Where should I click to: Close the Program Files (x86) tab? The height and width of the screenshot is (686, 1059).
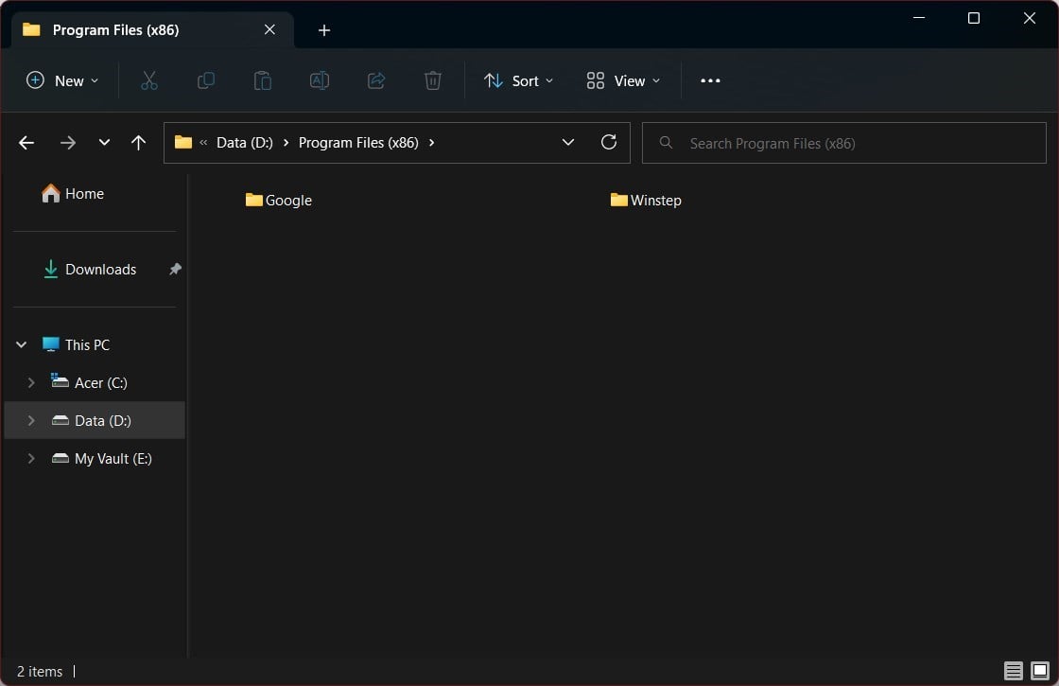click(x=269, y=29)
